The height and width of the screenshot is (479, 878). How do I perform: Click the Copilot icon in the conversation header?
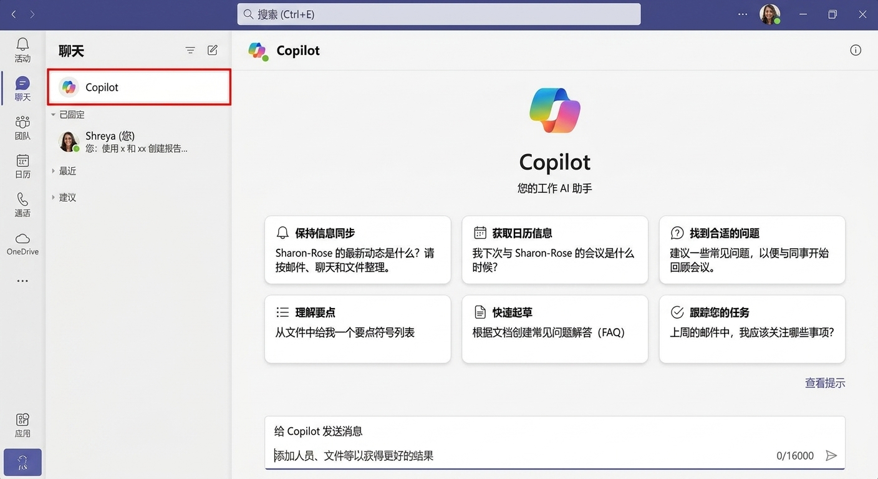click(x=258, y=51)
